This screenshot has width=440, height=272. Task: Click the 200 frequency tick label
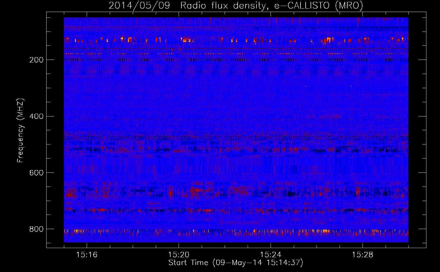36,60
